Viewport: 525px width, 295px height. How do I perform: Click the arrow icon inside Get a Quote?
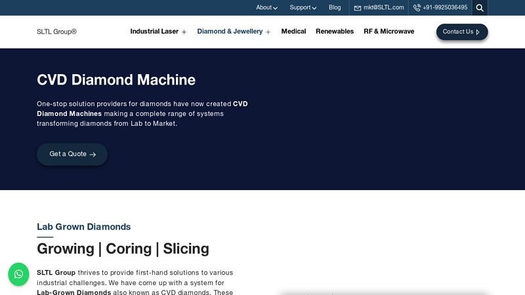pos(93,155)
